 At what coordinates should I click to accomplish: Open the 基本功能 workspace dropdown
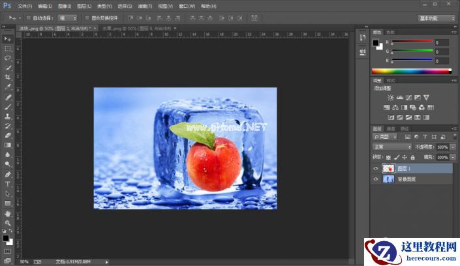click(x=436, y=18)
